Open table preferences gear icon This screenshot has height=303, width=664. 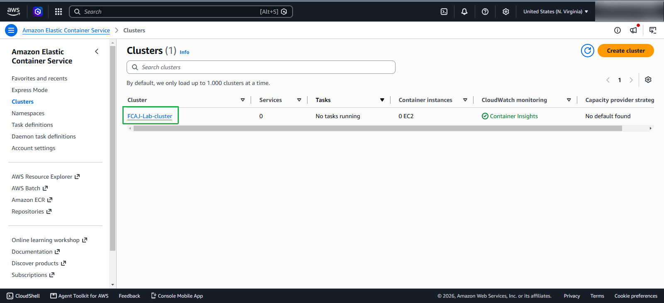[648, 80]
